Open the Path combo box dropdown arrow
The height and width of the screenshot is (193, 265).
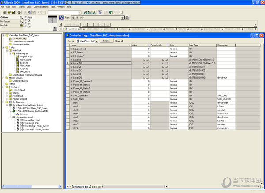(122, 18)
